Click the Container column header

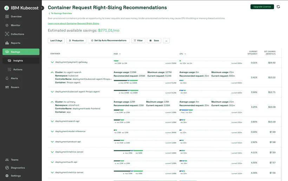click(55, 54)
